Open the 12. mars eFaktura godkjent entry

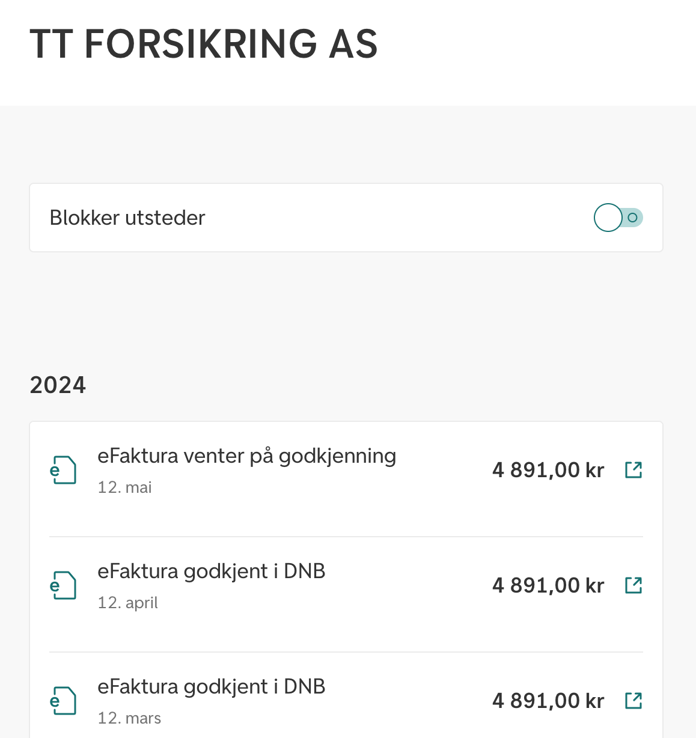pyautogui.click(x=211, y=687)
